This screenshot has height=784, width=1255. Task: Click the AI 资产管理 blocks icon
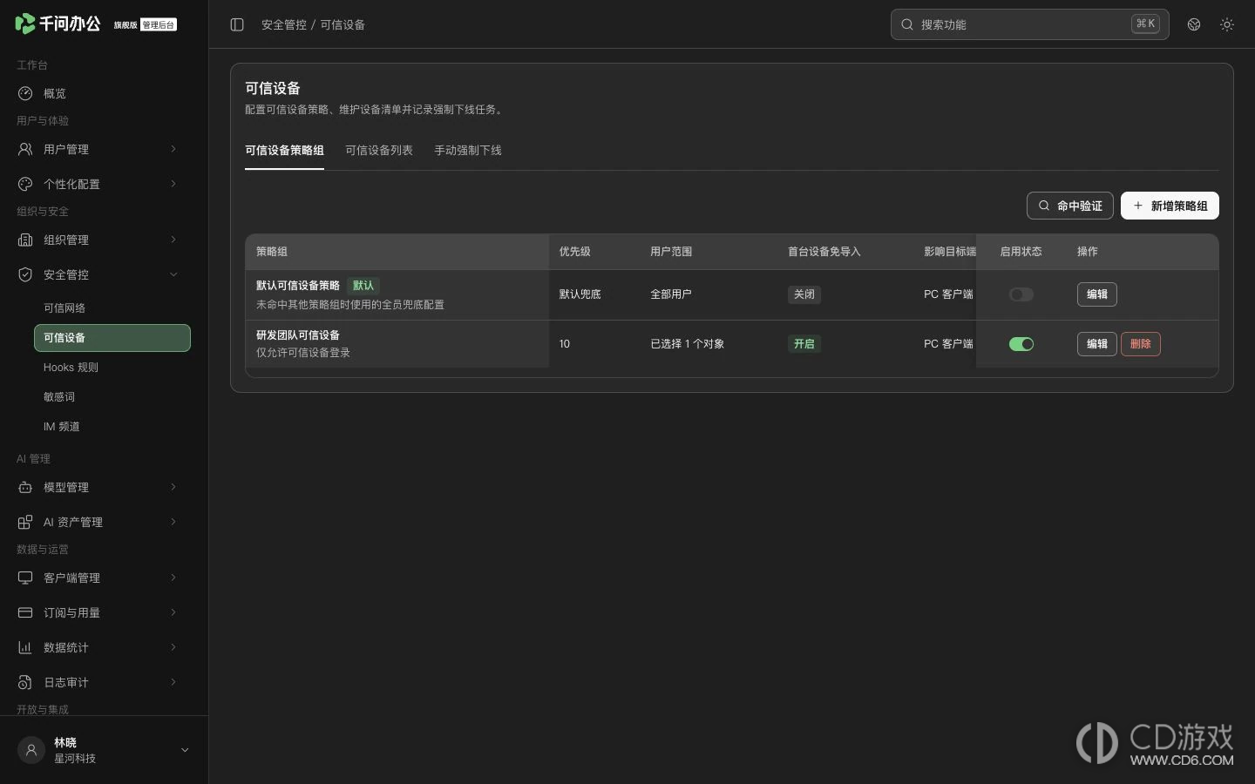tap(25, 522)
